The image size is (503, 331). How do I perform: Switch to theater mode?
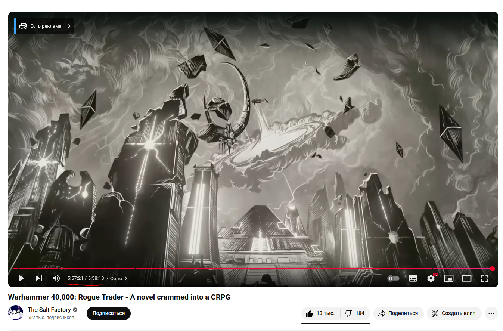[467, 278]
